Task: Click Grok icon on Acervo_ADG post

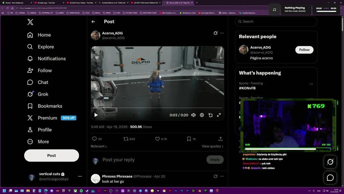Action: (x=216, y=33)
